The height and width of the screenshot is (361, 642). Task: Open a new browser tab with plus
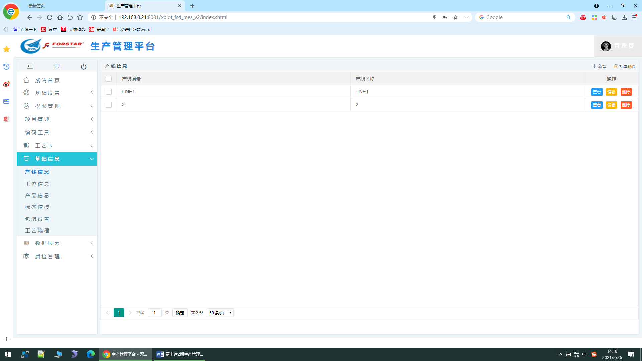(x=192, y=6)
